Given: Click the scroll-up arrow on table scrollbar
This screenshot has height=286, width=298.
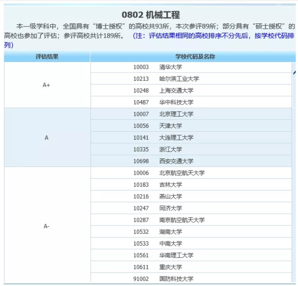Looking at the screenshot, I should click(x=295, y=72).
